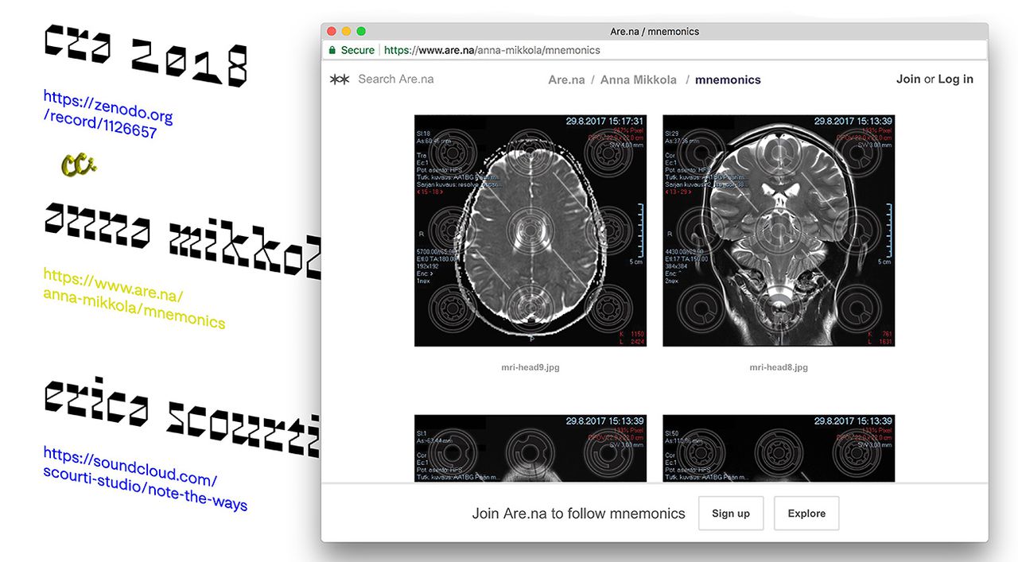Screen dimensions: 1018x562
Task: Minimize the window using yellow button
Action: (346, 32)
